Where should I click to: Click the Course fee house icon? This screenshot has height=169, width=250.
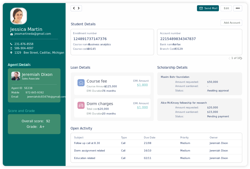81,83
